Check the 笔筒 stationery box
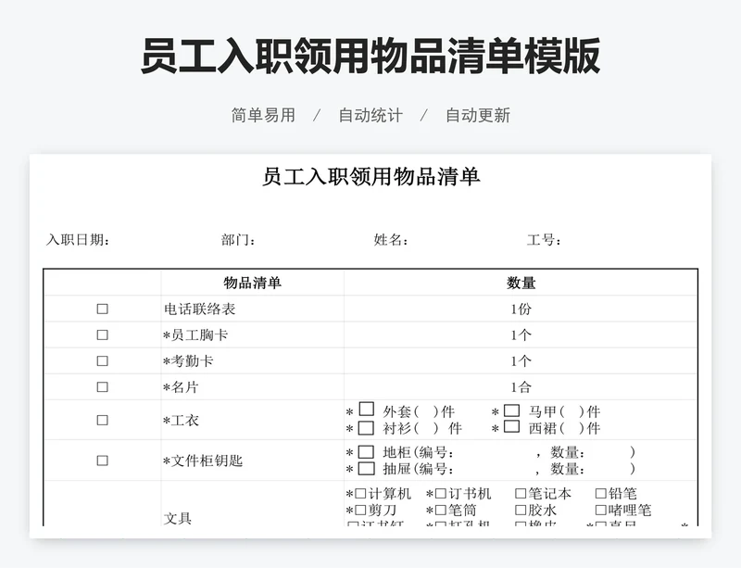The width and height of the screenshot is (741, 568). click(x=441, y=510)
